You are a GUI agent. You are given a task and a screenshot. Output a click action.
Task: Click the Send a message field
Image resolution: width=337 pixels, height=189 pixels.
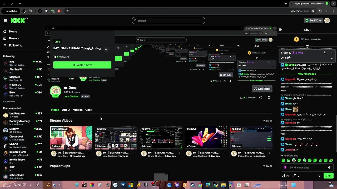pos(307,167)
